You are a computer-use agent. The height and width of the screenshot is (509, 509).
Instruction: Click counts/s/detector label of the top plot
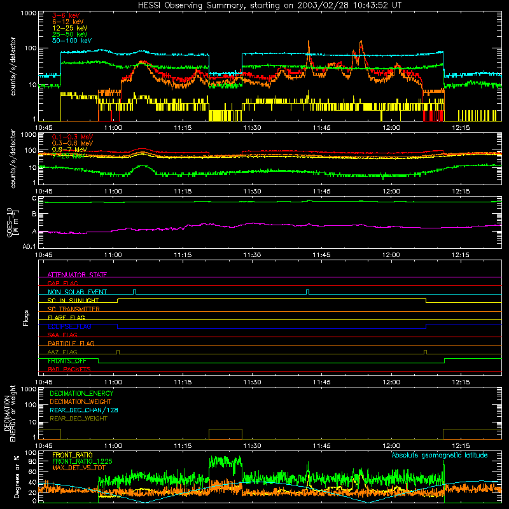pyautogui.click(x=13, y=66)
